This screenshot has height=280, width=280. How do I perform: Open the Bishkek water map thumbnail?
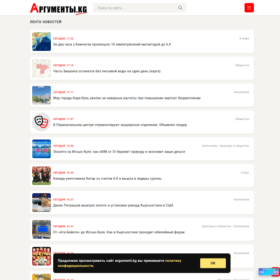coord(42,68)
